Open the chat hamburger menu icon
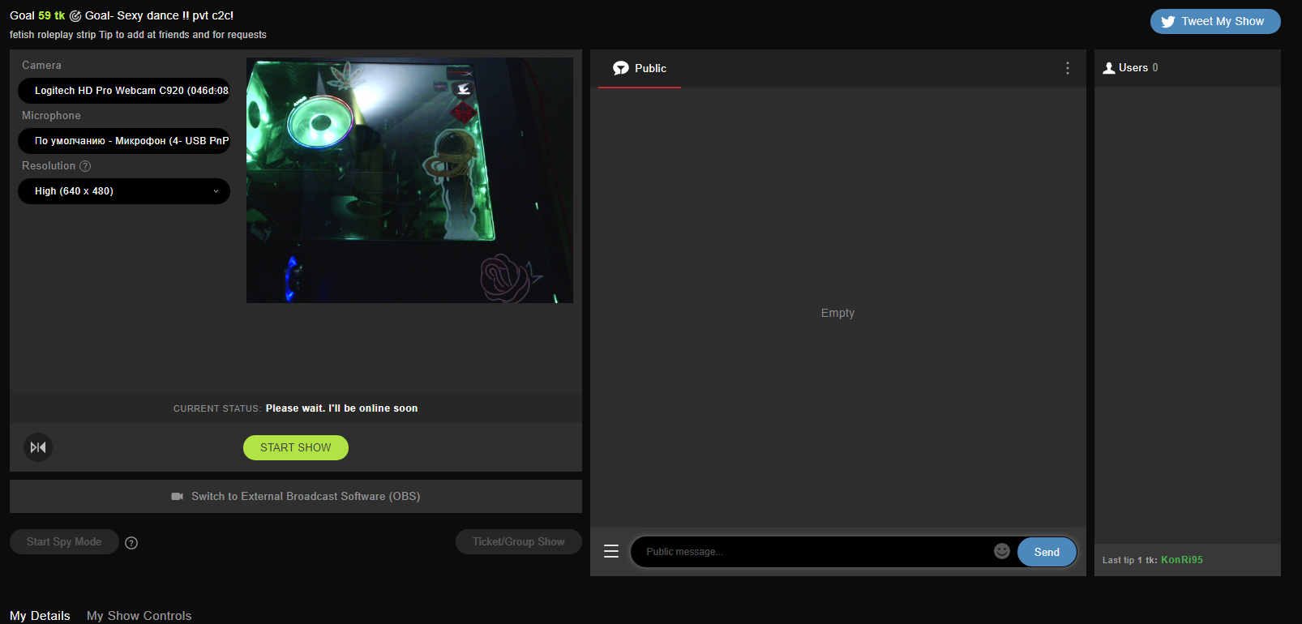 coord(611,551)
